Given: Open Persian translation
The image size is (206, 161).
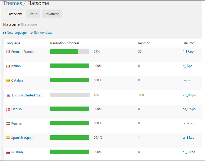Looking at the screenshot, I should coord(17,124).
